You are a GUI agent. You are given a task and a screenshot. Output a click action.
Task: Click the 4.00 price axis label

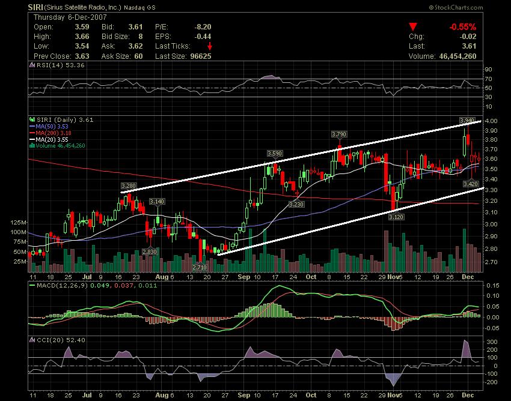[x=491, y=121]
